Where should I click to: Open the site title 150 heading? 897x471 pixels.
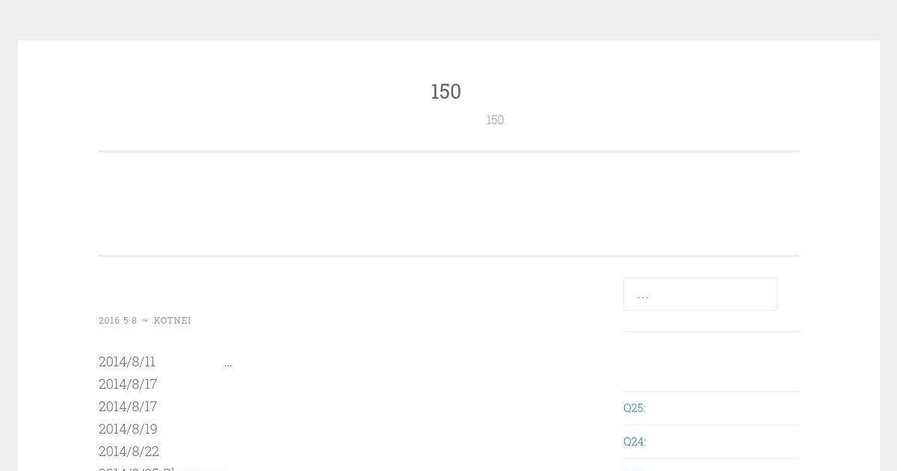[446, 91]
